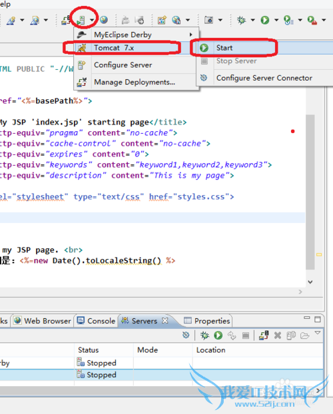The width and height of the screenshot is (333, 414).
Task: Click the deploy project to server toolbar icon
Action: click(x=66, y=20)
